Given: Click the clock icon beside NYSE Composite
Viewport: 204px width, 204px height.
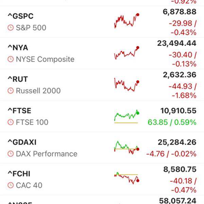Looking at the screenshot, I should (11, 59).
